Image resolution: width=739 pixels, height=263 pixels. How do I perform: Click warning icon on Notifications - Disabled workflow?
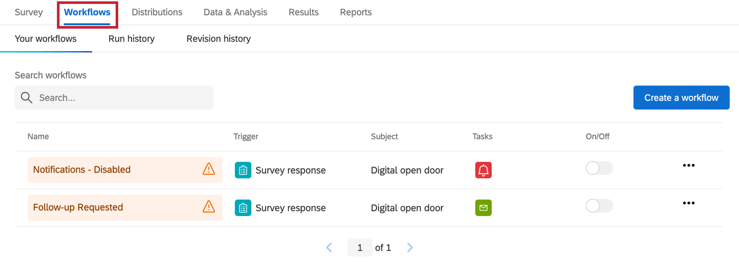click(209, 169)
